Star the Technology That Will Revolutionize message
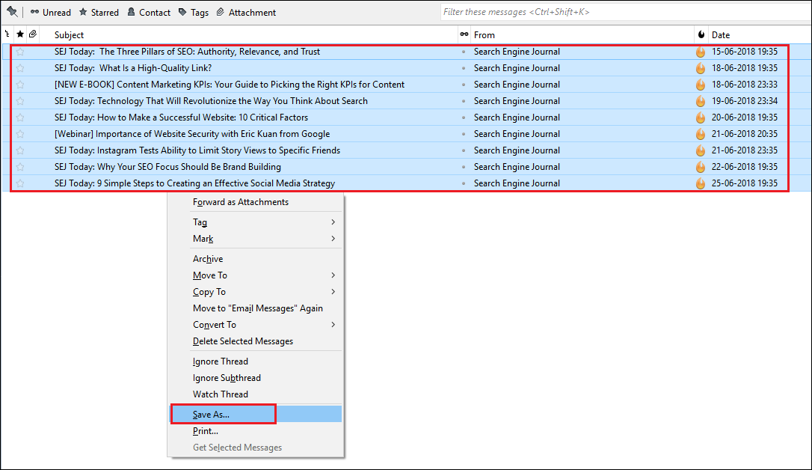This screenshot has height=470, width=812. tap(20, 101)
